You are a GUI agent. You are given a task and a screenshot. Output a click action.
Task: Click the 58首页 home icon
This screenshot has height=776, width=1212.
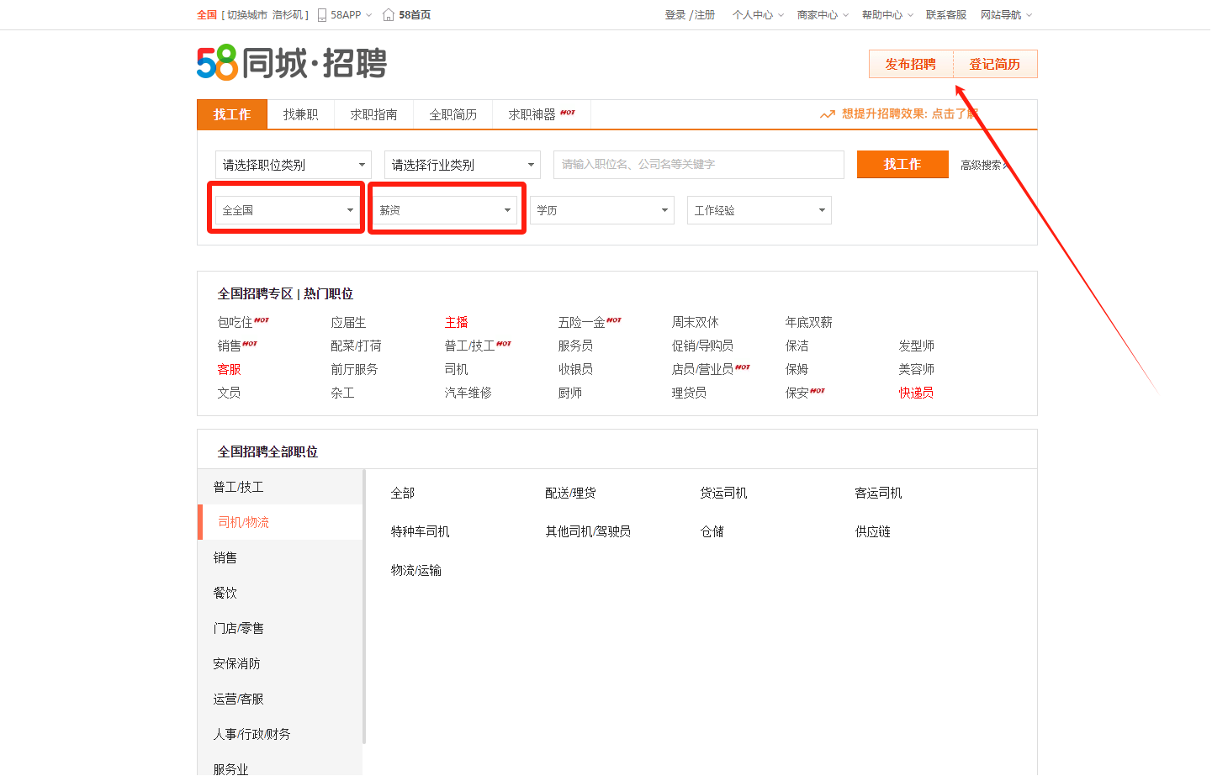pyautogui.click(x=388, y=14)
